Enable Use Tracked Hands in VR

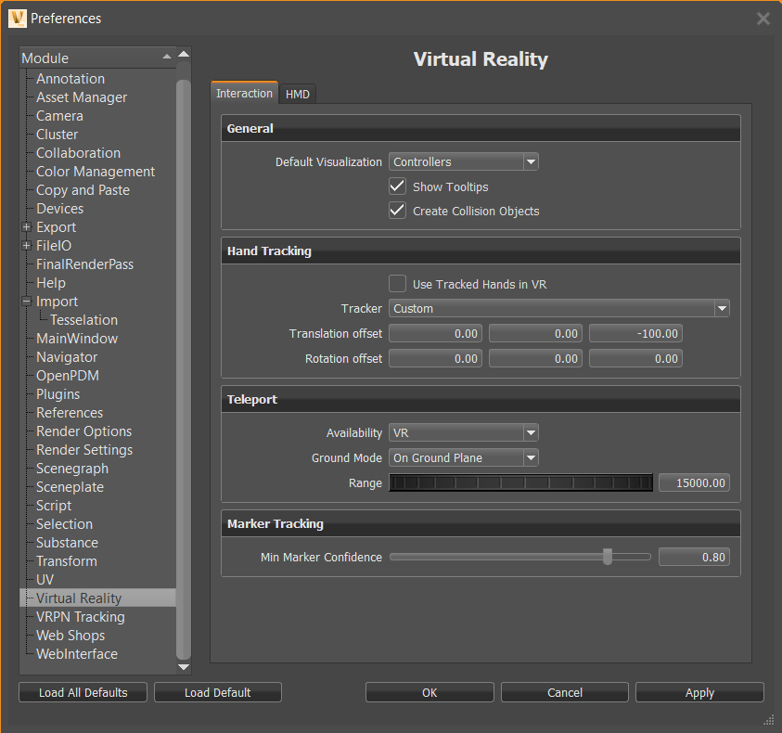[x=397, y=283]
